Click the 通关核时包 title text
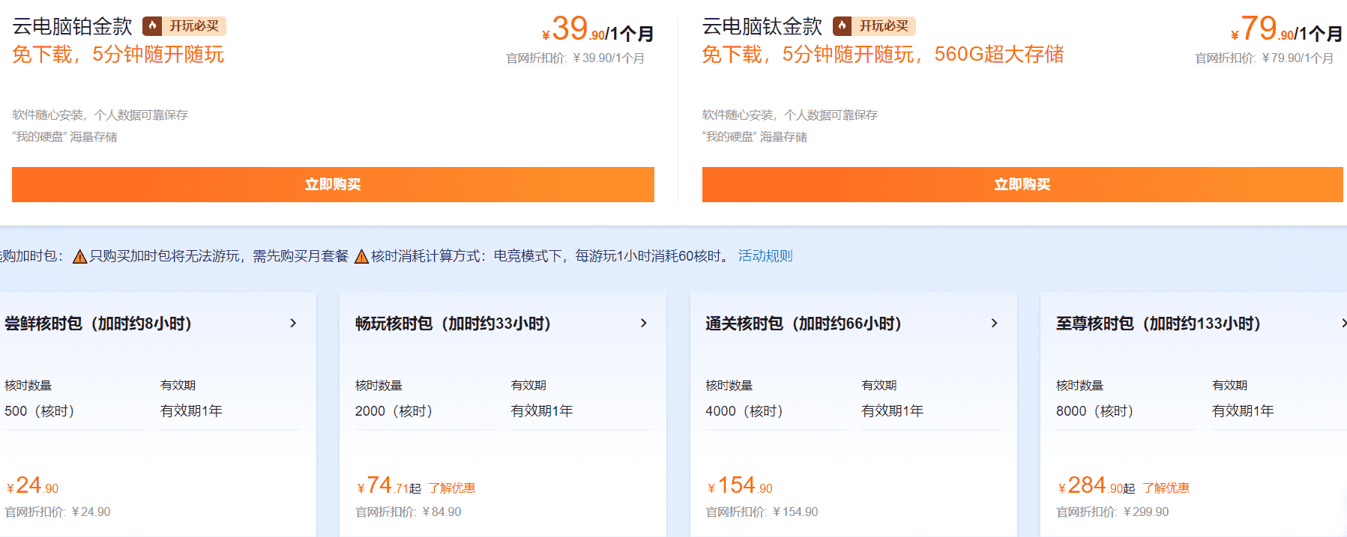This screenshot has width=1347, height=537. coord(803,324)
